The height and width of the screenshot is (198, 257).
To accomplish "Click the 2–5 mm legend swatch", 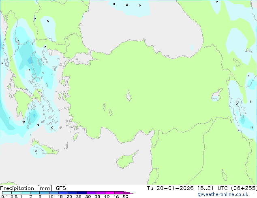I will click(x=35, y=193).
